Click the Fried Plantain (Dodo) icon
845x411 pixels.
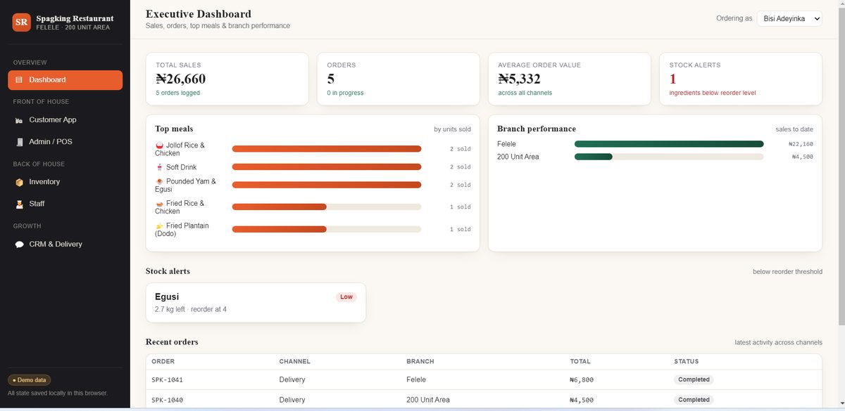coord(159,226)
